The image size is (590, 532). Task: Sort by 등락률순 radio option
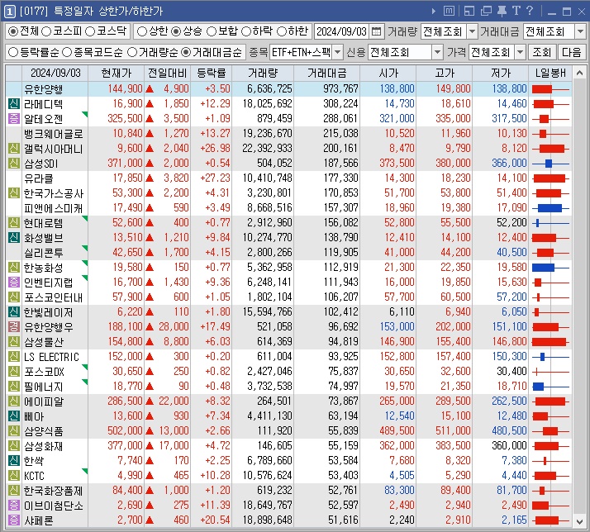click(x=12, y=52)
